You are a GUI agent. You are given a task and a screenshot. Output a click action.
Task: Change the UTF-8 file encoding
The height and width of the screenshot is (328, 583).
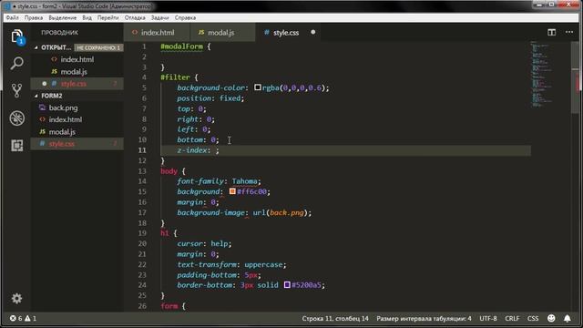[x=488, y=318]
